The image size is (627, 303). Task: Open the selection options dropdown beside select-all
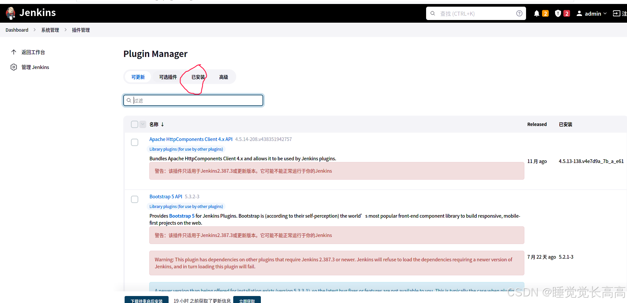[x=143, y=124]
